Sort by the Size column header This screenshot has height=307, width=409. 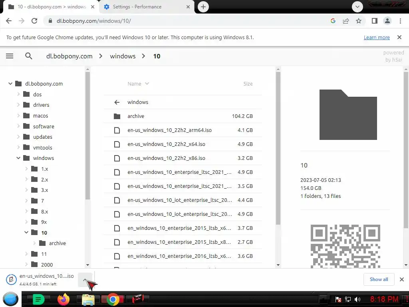pos(248,84)
